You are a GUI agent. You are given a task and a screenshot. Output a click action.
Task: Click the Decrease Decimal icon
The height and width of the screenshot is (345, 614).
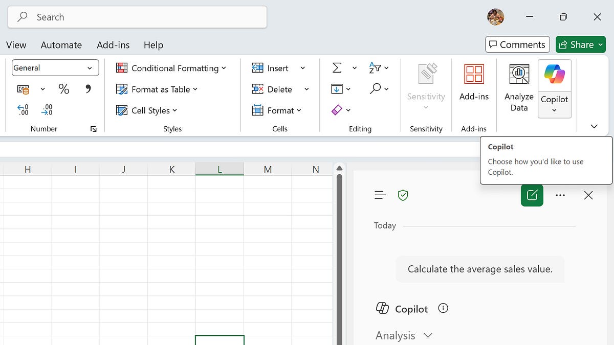click(x=47, y=110)
